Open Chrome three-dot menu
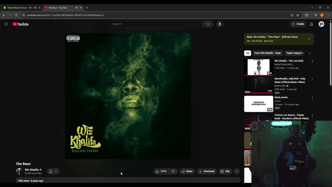The width and height of the screenshot is (332, 187). point(328,15)
